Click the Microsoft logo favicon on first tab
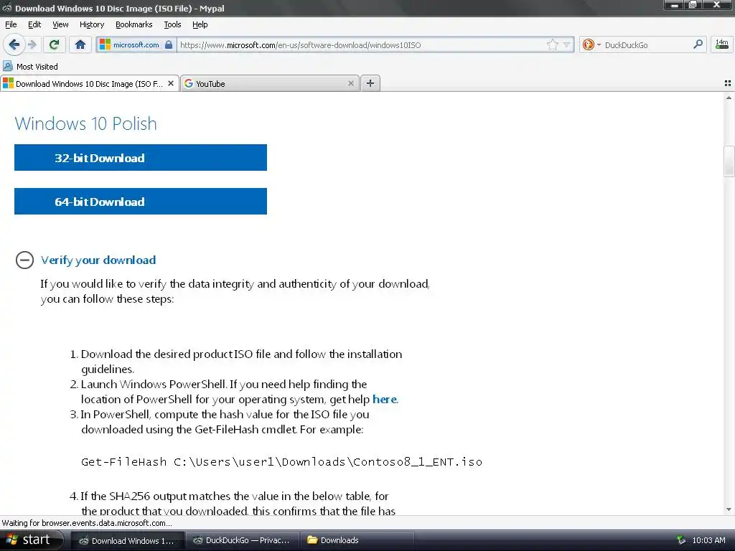Viewport: 735px width, 551px height. [8, 83]
